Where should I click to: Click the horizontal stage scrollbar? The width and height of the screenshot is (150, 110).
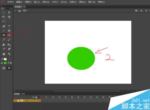pyautogui.click(x=87, y=91)
